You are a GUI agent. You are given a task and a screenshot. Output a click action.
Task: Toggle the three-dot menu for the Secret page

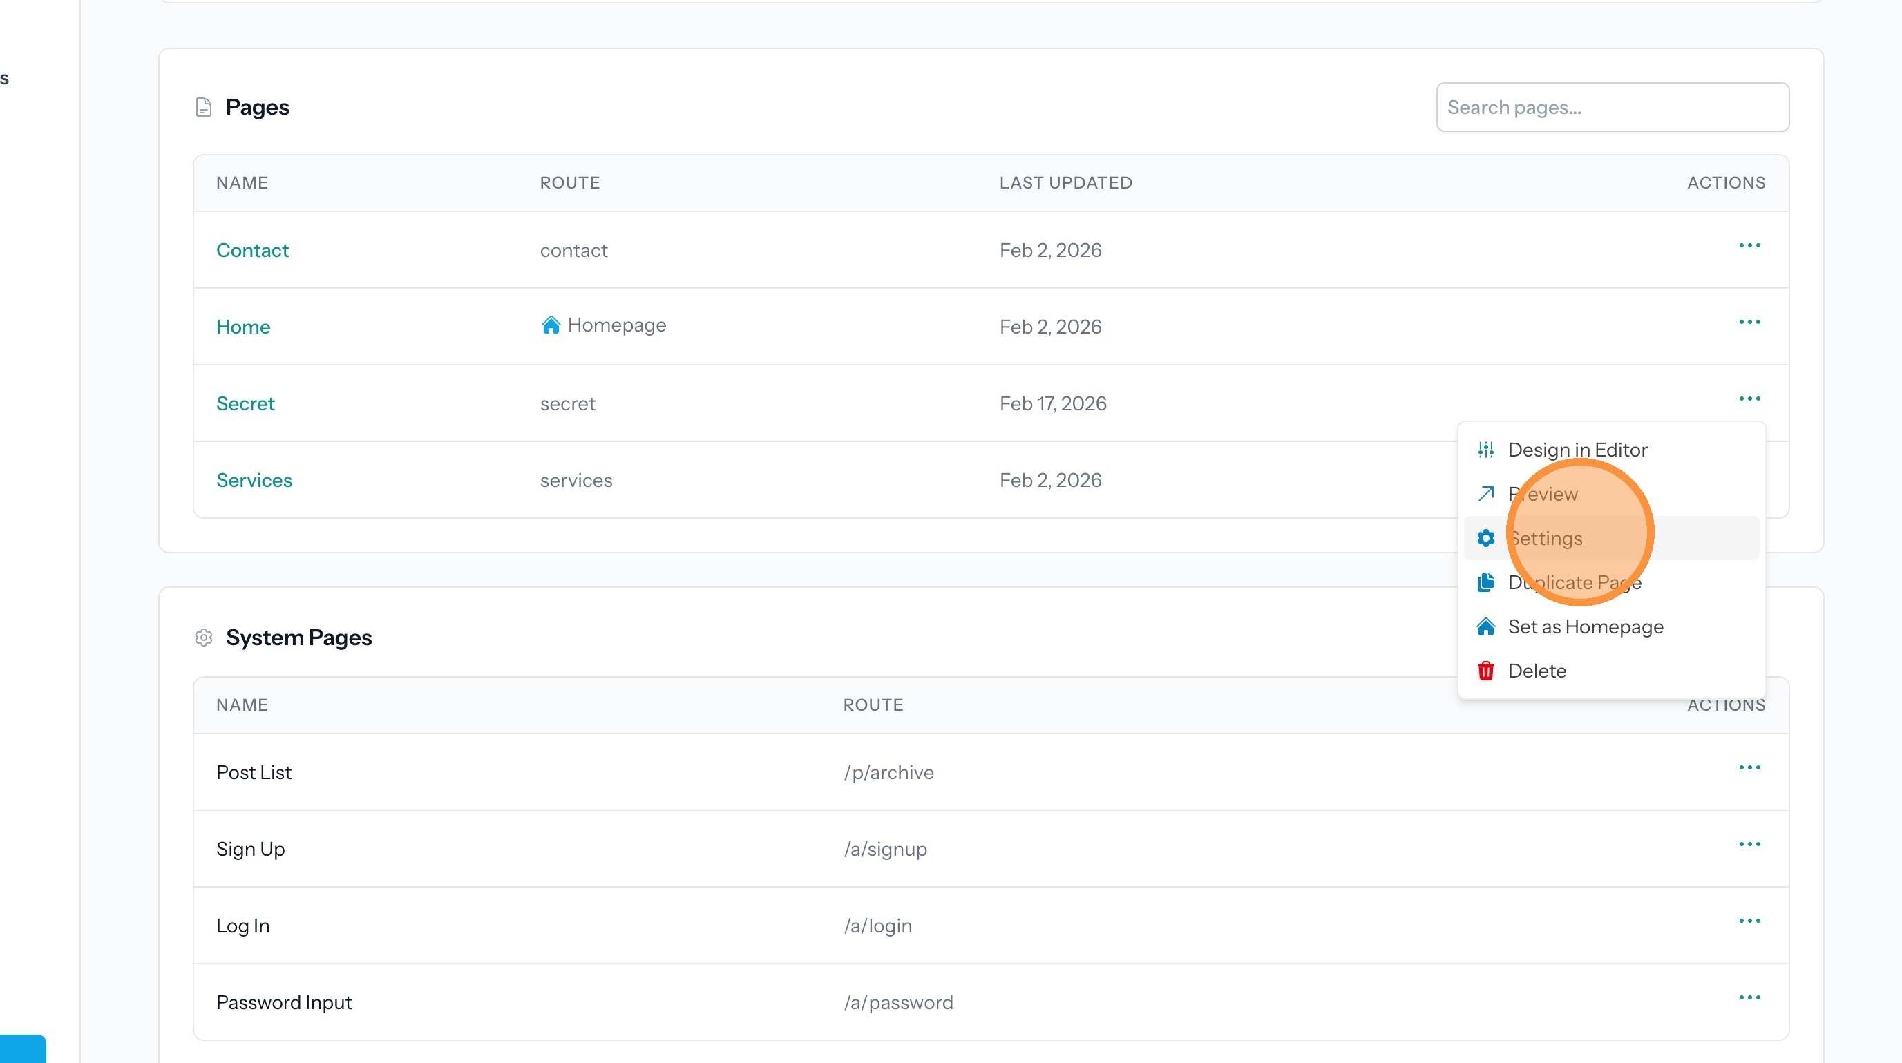(1749, 399)
